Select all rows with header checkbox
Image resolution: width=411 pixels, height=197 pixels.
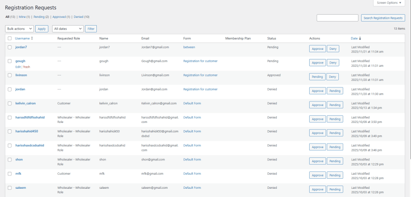(x=10, y=38)
